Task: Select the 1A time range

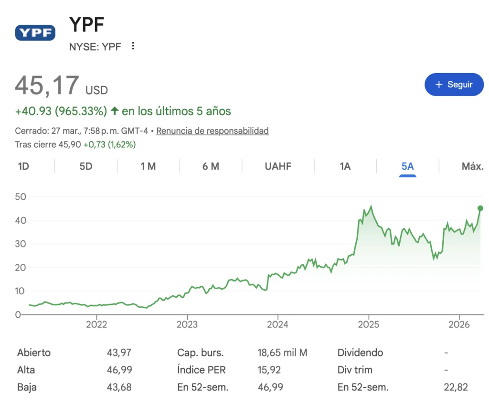Action: click(345, 166)
